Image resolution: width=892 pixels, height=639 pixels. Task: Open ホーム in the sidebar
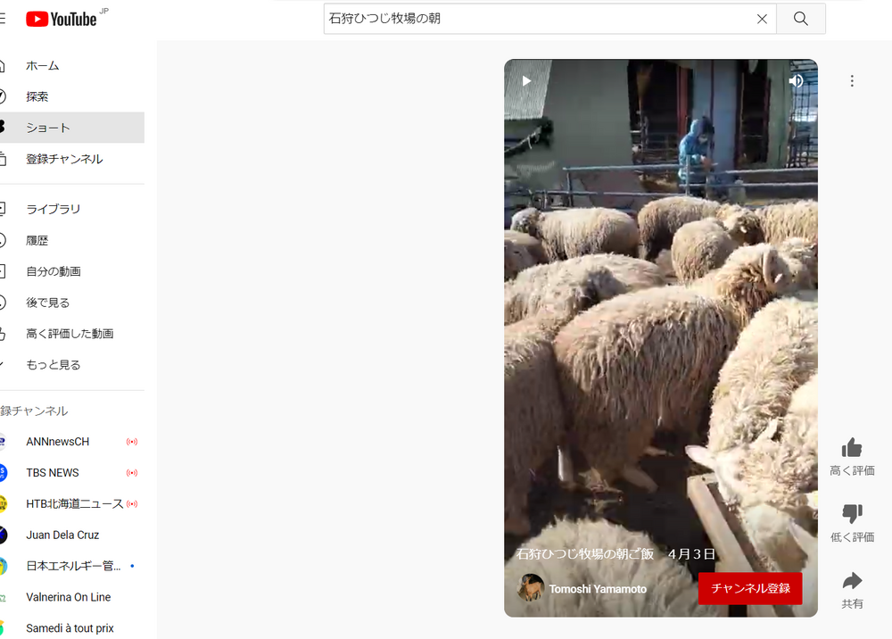43,66
